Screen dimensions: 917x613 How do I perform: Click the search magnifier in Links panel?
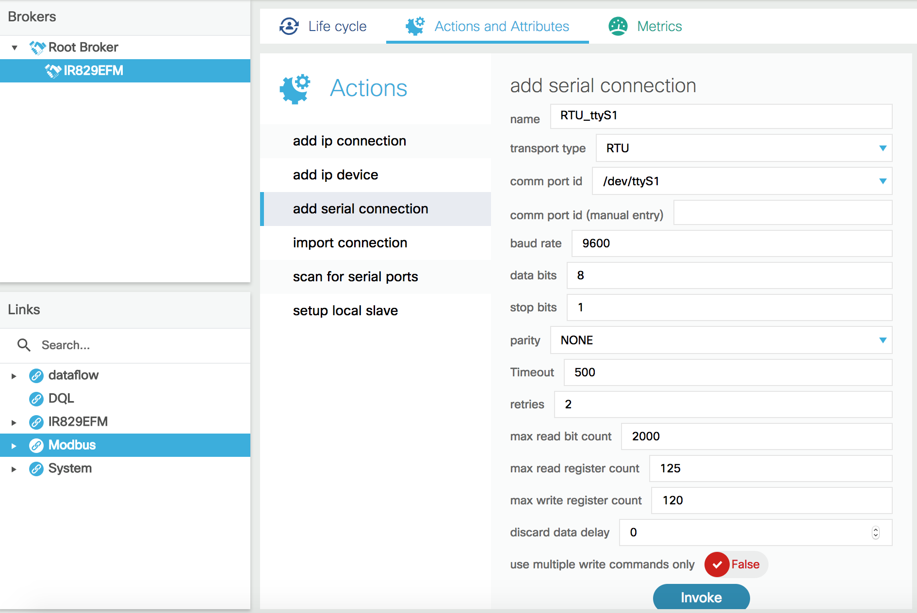[24, 345]
